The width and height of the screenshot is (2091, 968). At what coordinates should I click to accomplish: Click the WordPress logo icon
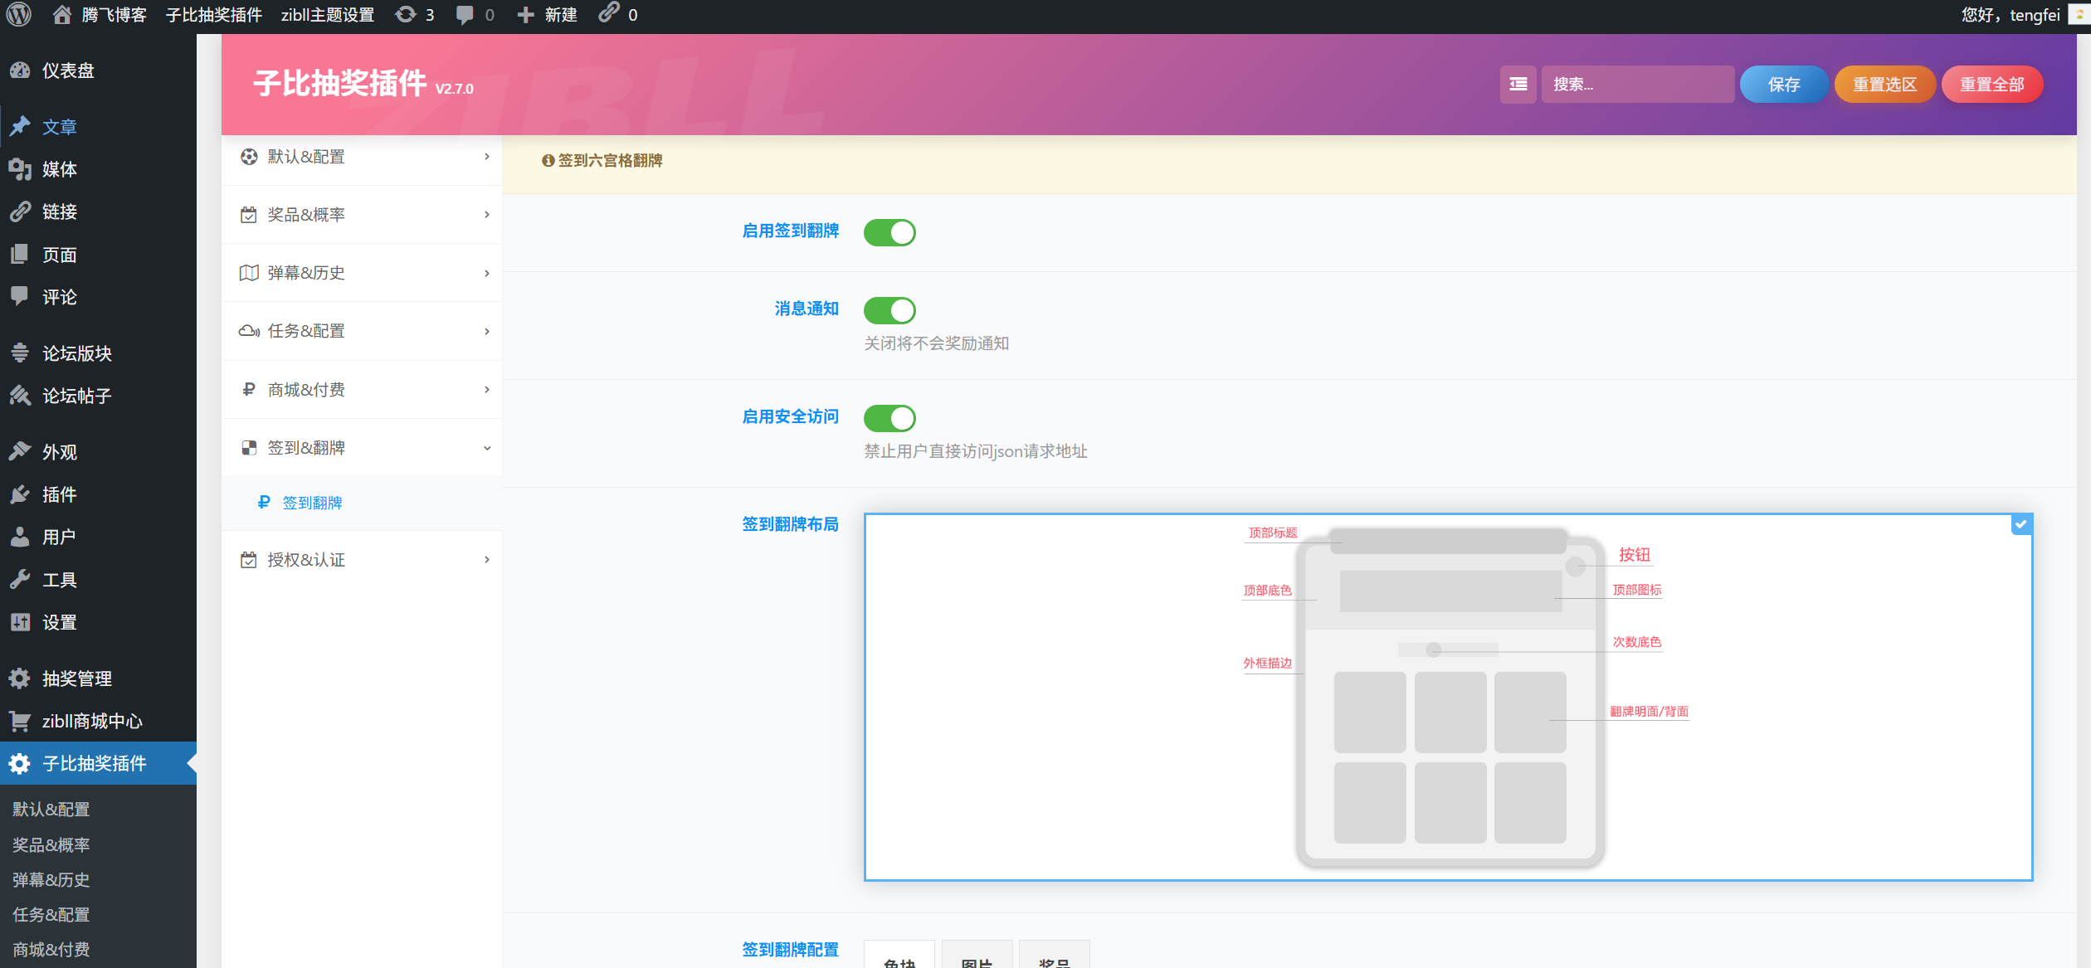coord(18,14)
